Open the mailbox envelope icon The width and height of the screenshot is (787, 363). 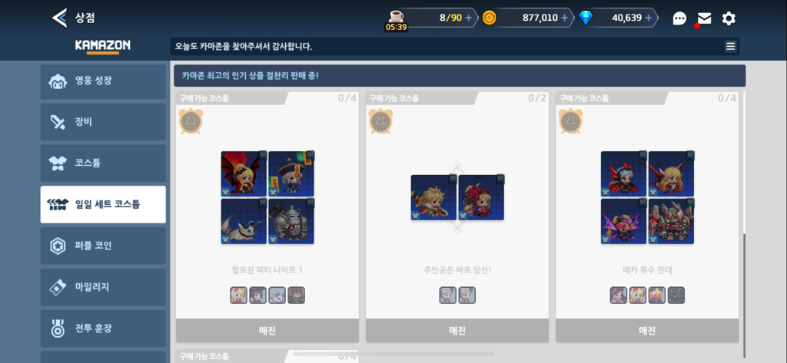(x=704, y=18)
